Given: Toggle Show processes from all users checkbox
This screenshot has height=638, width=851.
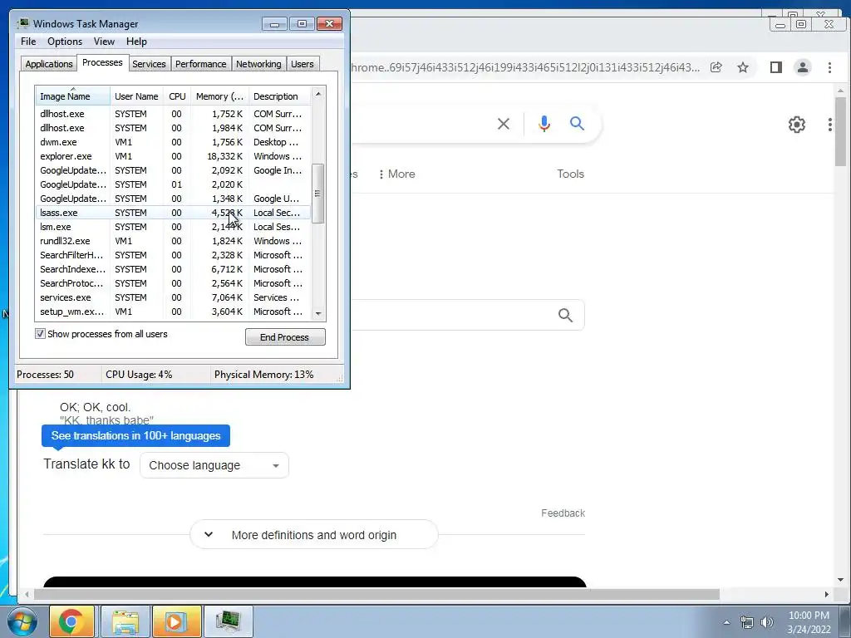Looking at the screenshot, I should point(40,334).
